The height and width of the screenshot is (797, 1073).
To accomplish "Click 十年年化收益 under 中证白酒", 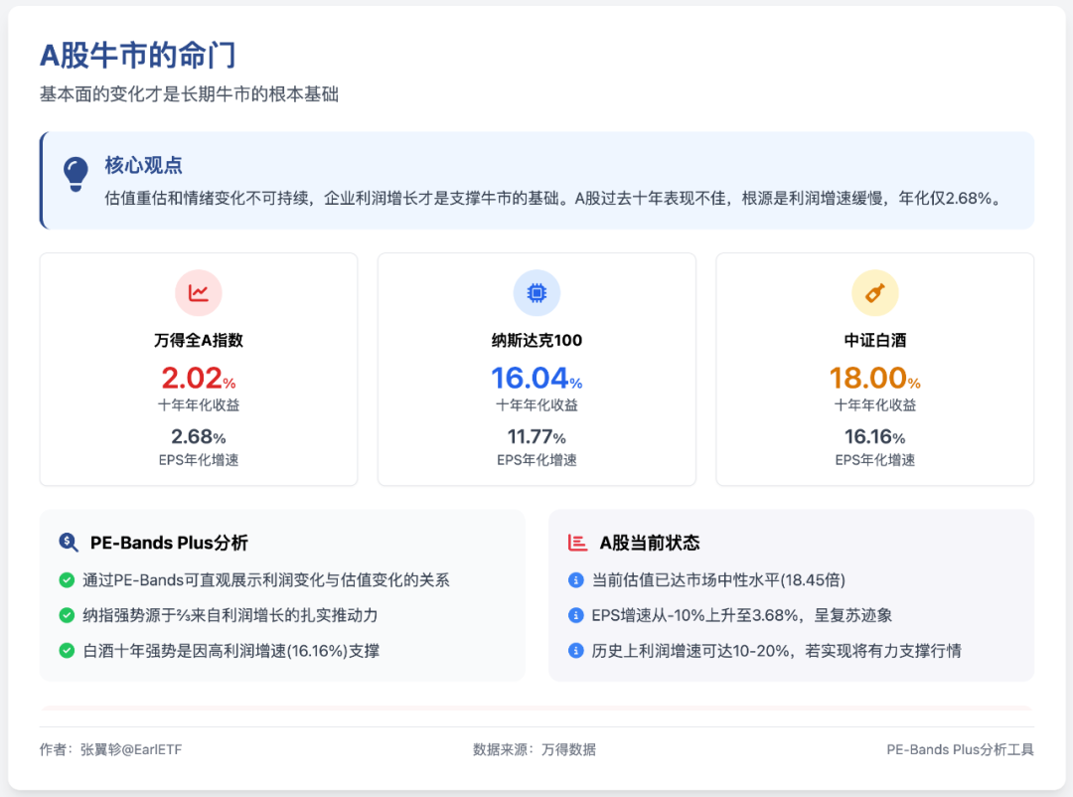I will click(874, 405).
